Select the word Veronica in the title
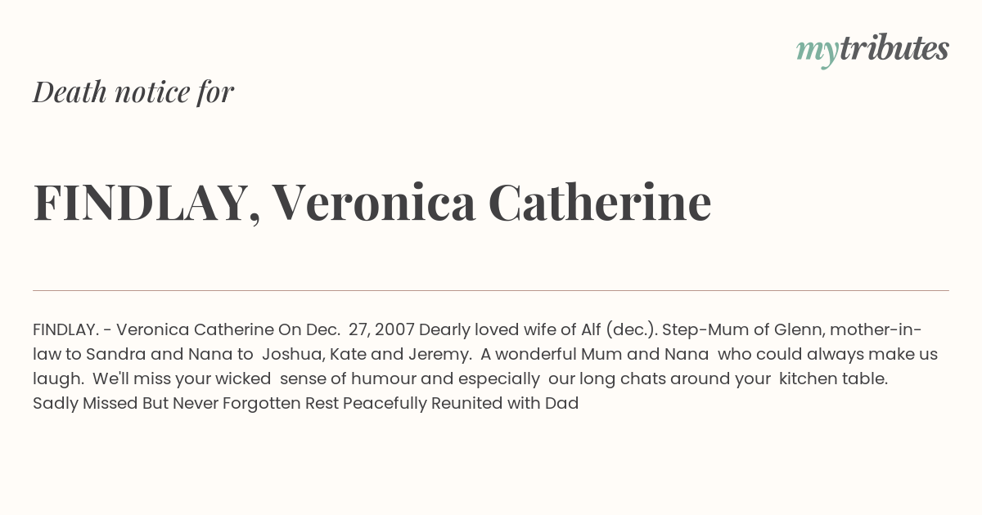The image size is (982, 515). click(x=374, y=203)
